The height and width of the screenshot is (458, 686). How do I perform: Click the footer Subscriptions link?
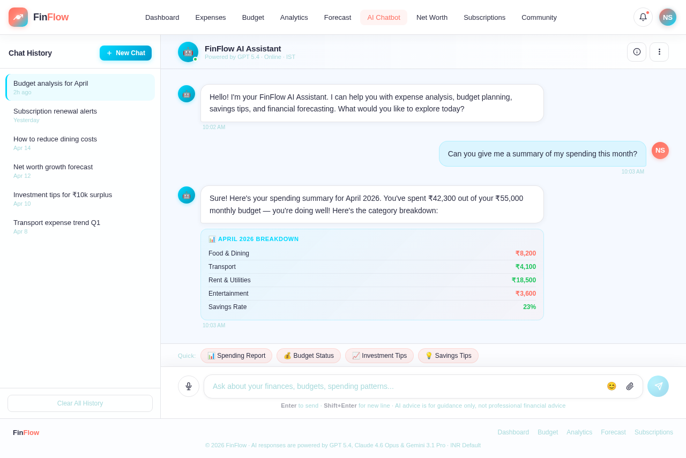pyautogui.click(x=654, y=432)
